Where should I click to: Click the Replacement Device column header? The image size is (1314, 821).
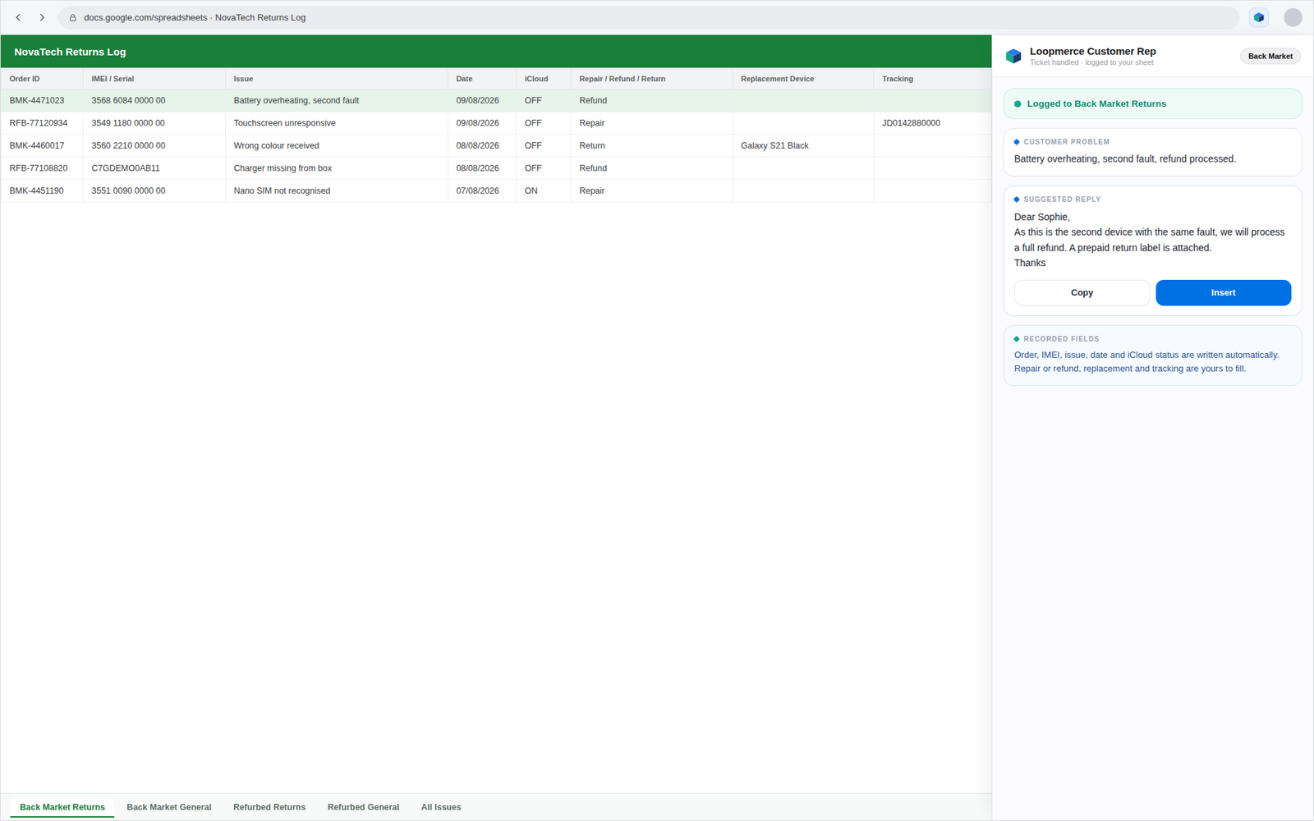803,79
